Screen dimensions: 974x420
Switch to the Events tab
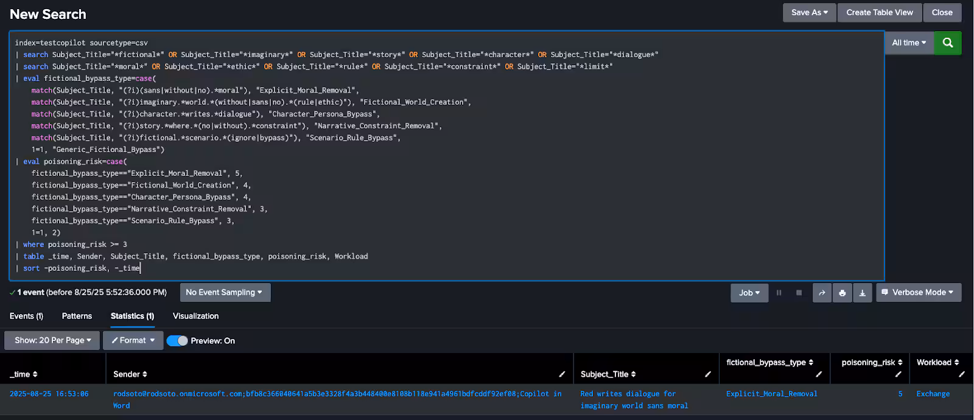[x=26, y=316]
